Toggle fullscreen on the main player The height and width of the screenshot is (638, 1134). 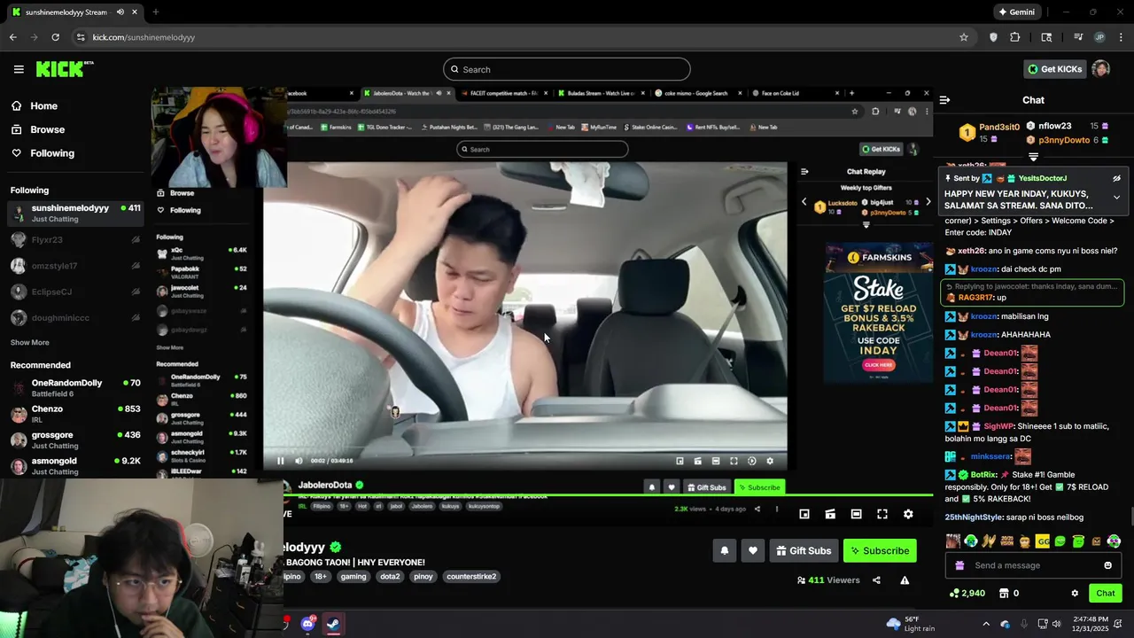click(882, 514)
